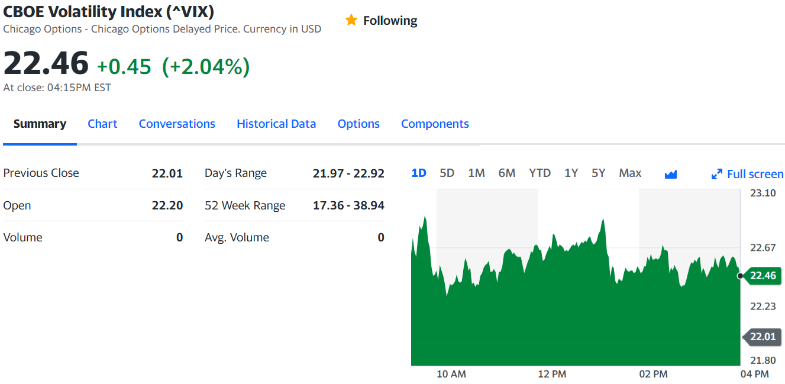Switch chart to area/mountain chart type icon

coord(670,174)
